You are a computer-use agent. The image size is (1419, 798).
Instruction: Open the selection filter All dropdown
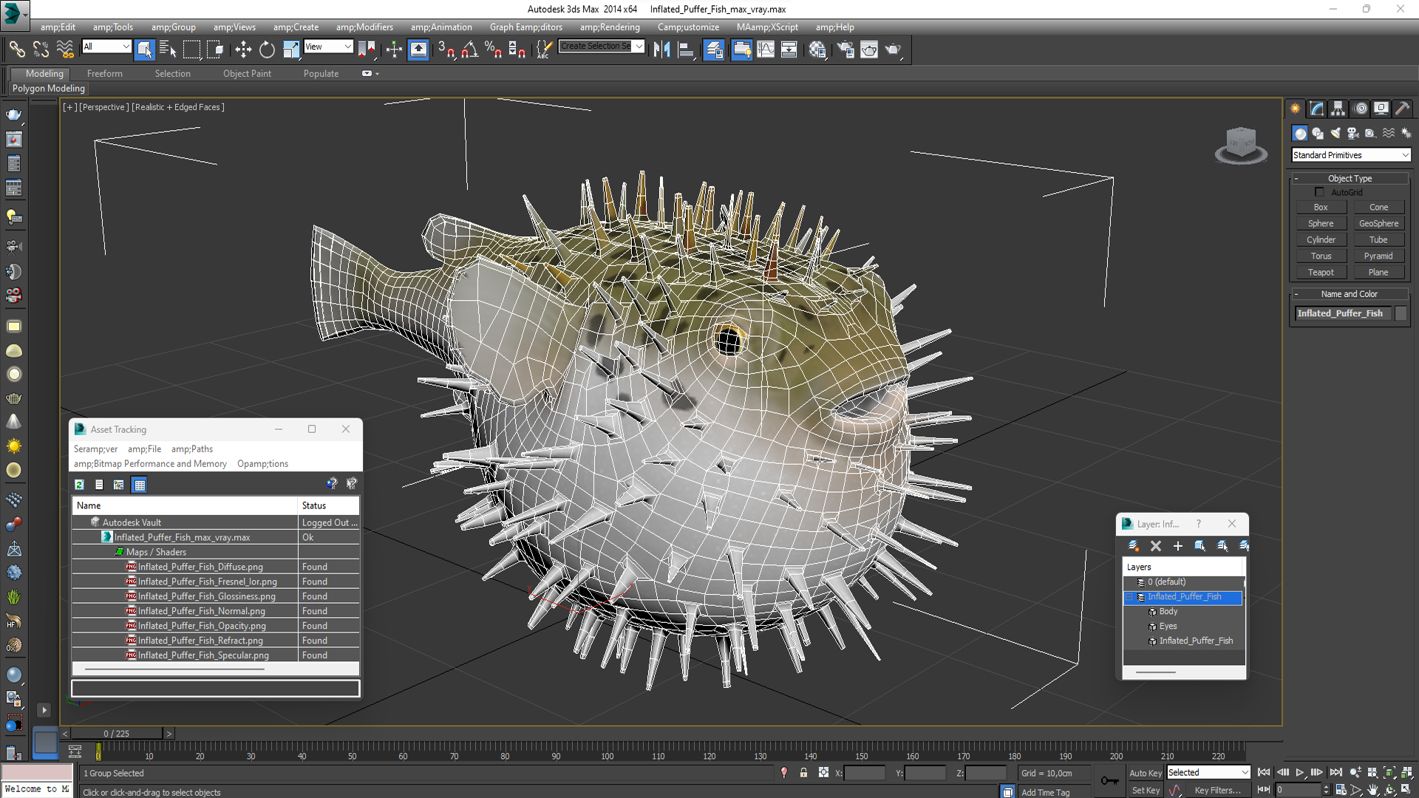tap(106, 47)
